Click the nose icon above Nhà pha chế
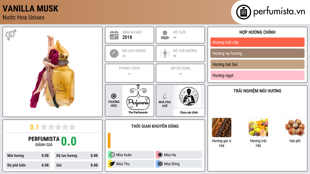The image size is (310, 174). (164, 96)
